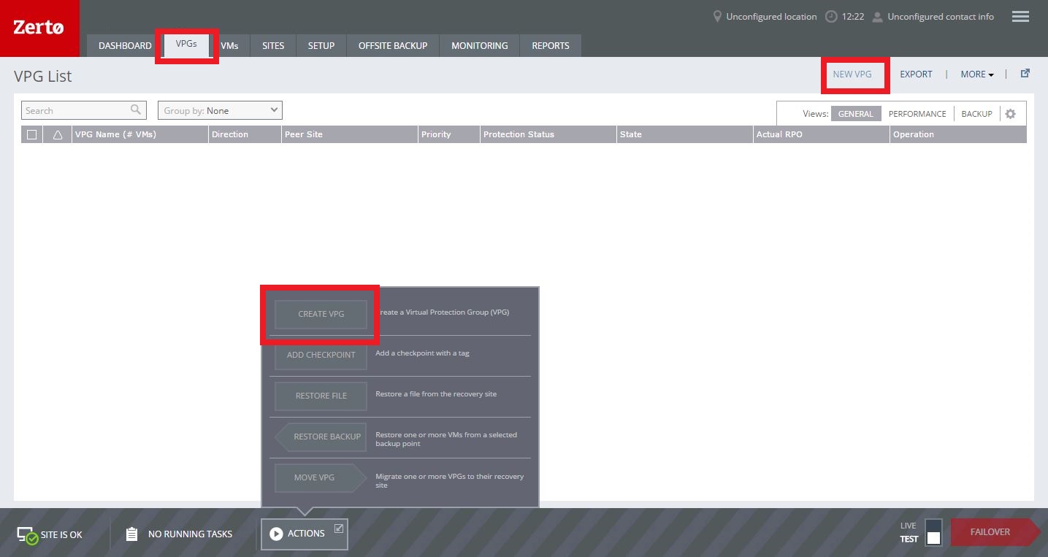This screenshot has width=1048, height=557.
Task: Click the Actions pin checkbox icon
Action: [x=339, y=529]
